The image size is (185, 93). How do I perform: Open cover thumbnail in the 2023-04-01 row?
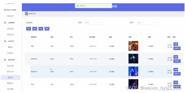click(x=133, y=46)
